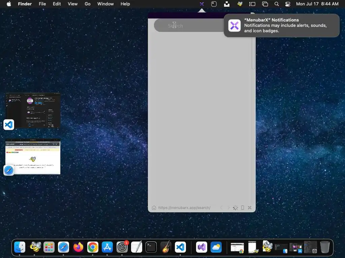Open Launchpad from the Dock
The width and height of the screenshot is (345, 258).
49,247
